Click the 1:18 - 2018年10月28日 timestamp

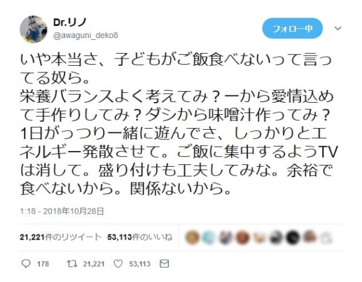click(x=62, y=211)
